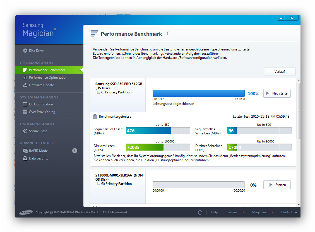Click Leistungstest abgeschlossen status text

[x=173, y=104]
